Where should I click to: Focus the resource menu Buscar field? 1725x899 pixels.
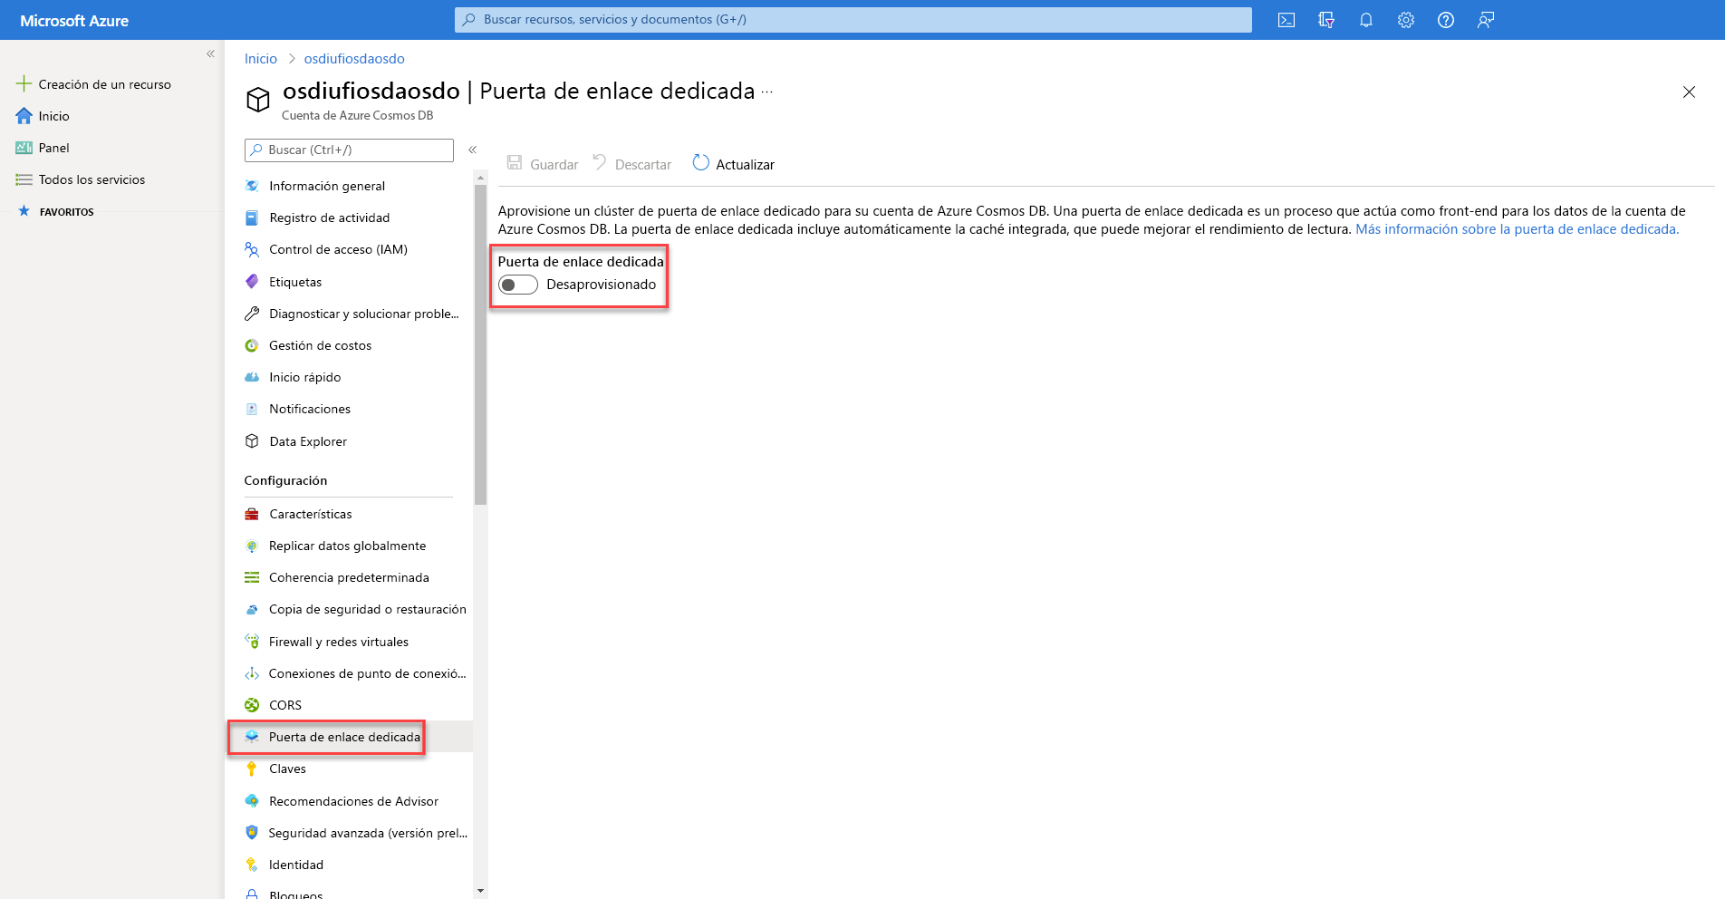[349, 150]
